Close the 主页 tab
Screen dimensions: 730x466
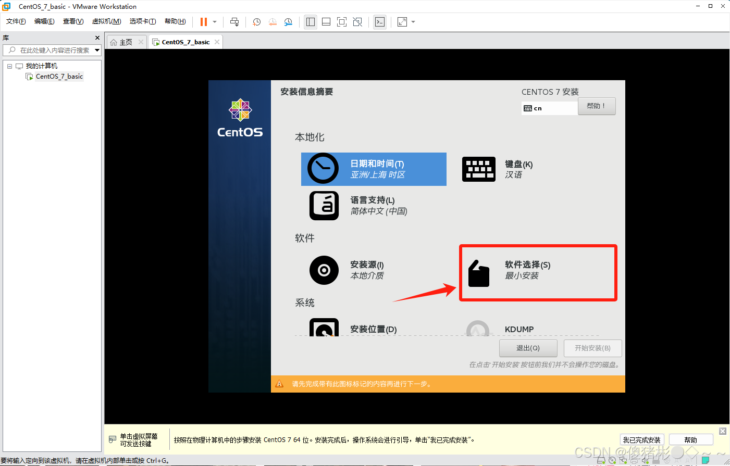point(141,42)
